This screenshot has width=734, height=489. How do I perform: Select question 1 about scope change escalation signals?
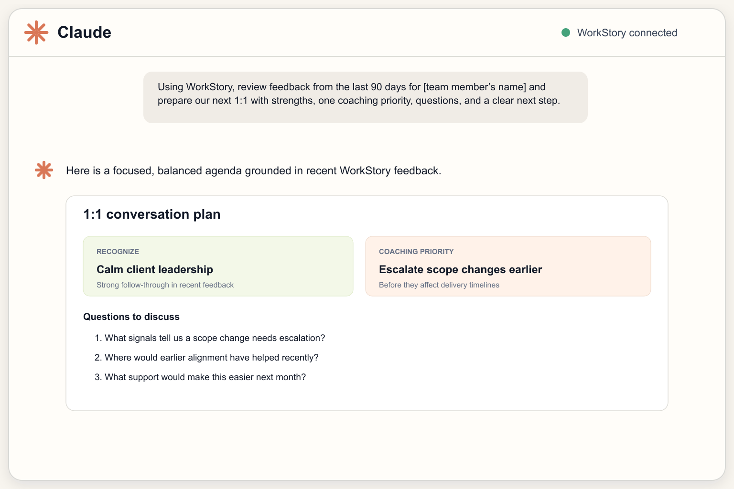pos(210,338)
